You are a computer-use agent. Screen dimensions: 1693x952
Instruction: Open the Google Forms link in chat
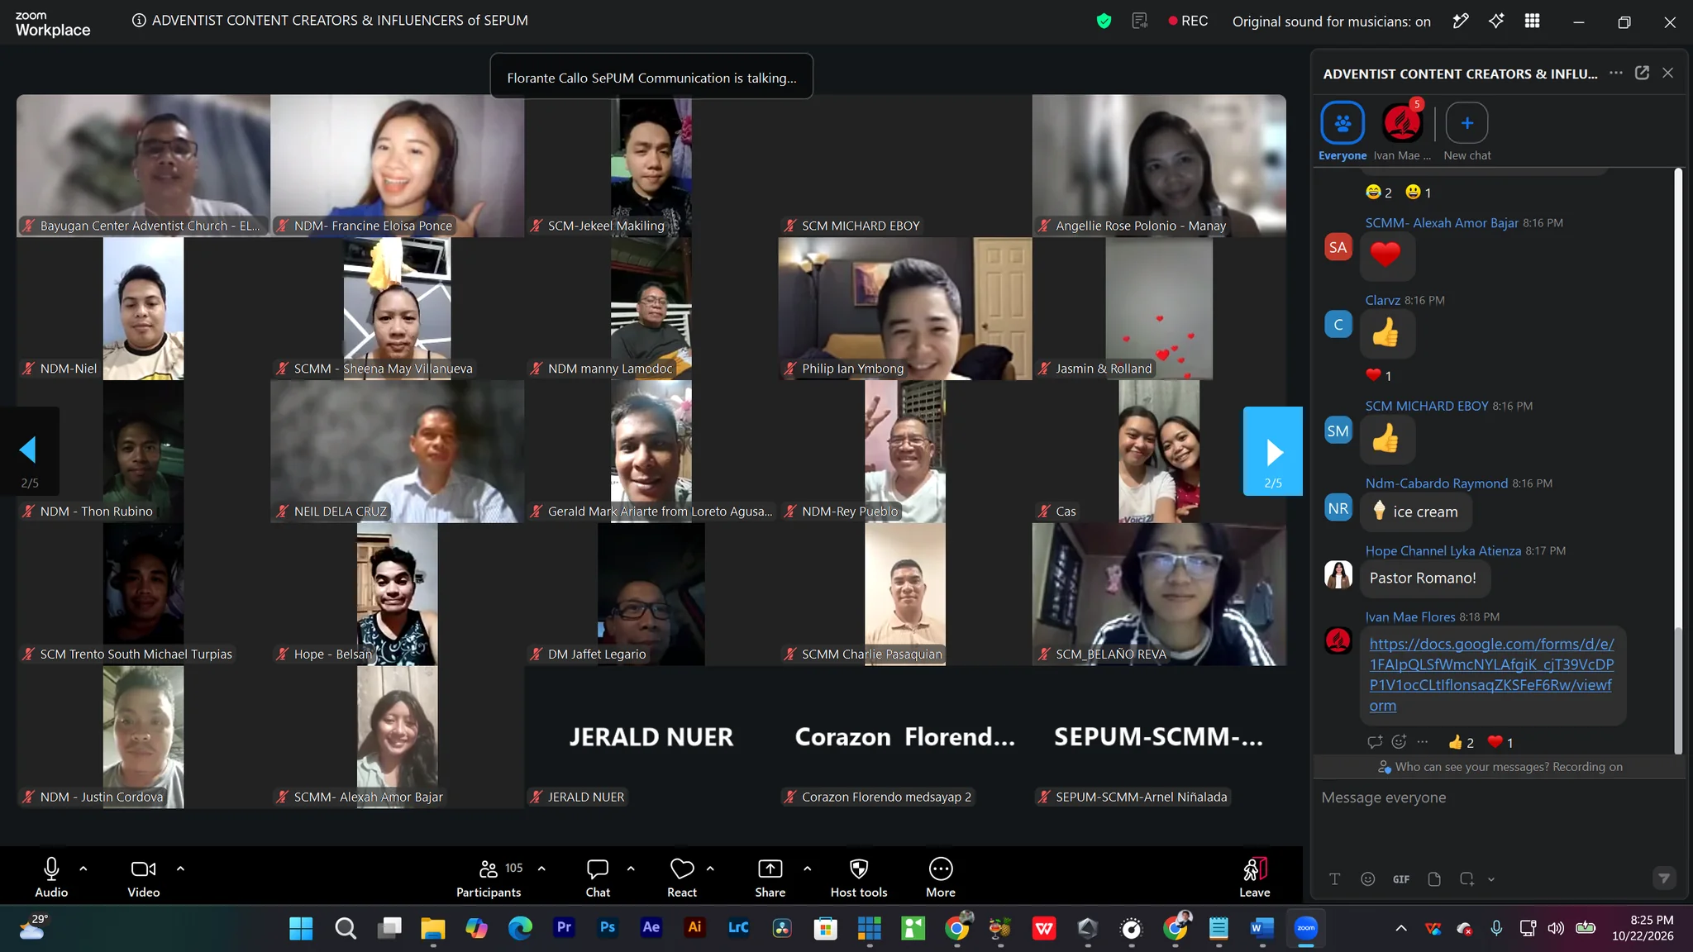pyautogui.click(x=1492, y=674)
